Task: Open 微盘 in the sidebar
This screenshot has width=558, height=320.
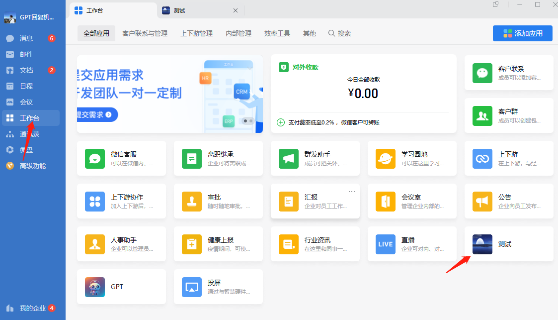Action: click(26, 150)
